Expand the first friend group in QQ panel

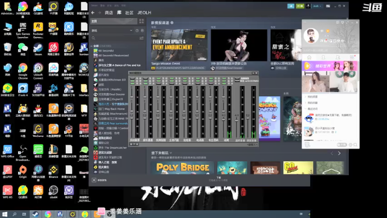pyautogui.click(x=305, y=97)
